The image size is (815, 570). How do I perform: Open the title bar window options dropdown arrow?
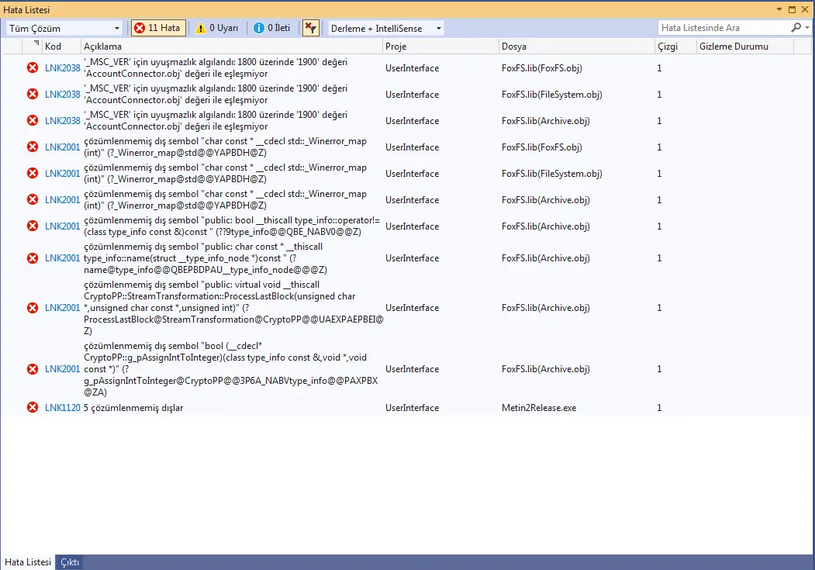(779, 9)
